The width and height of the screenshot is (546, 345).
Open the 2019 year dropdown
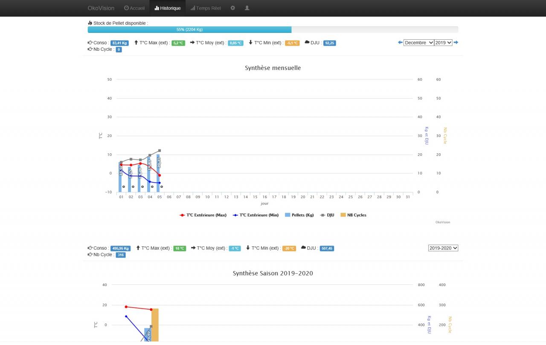pyautogui.click(x=443, y=43)
